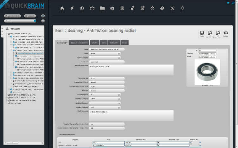
Task: Click the blue star favorites icon
Action: pyautogui.click(x=228, y=3)
